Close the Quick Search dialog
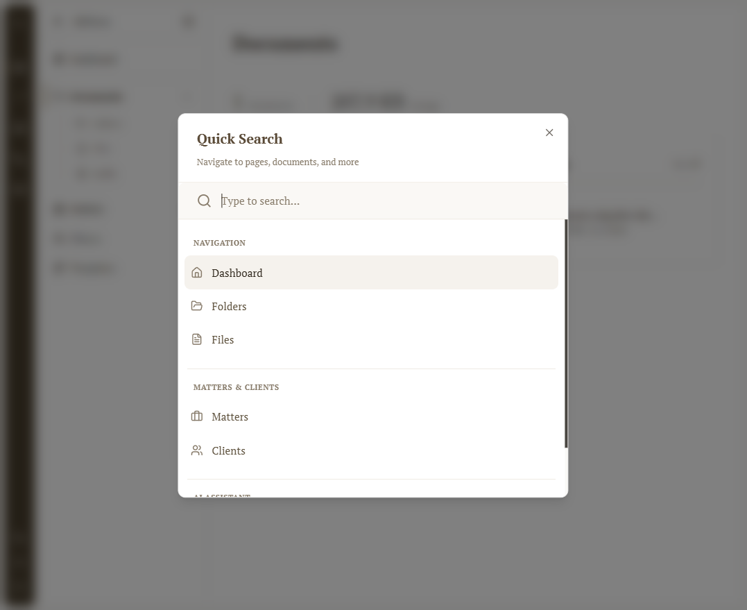The height and width of the screenshot is (610, 747). coord(549,133)
